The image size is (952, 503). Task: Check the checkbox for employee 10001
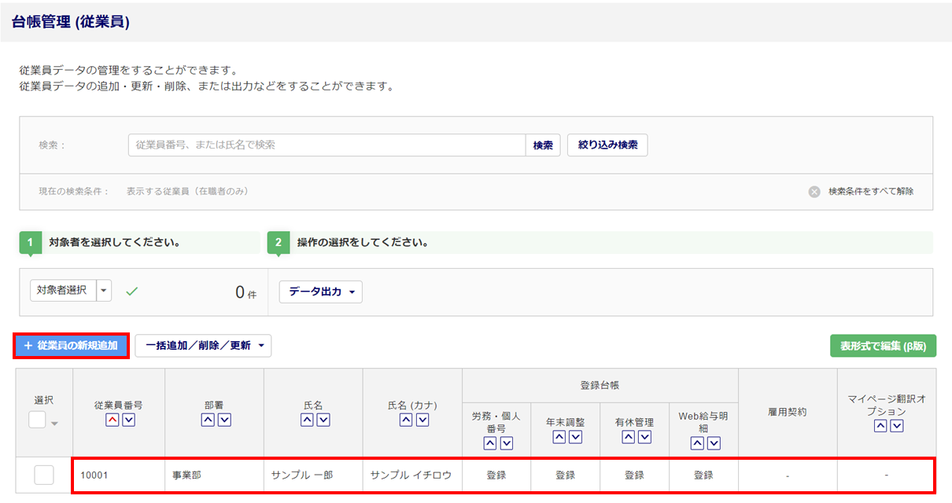[44, 475]
